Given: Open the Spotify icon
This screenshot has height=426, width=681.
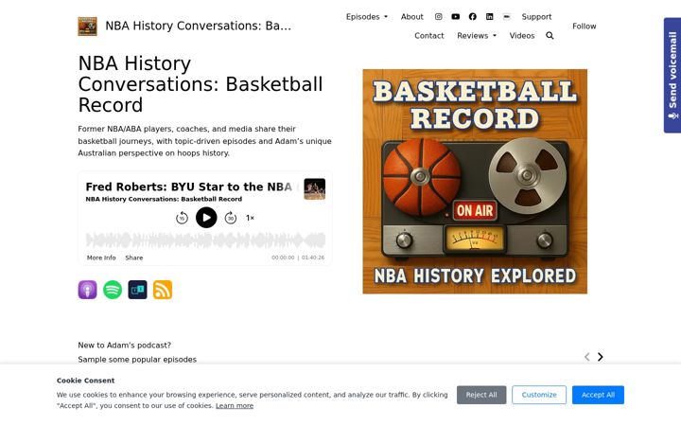Looking at the screenshot, I should click(x=113, y=290).
